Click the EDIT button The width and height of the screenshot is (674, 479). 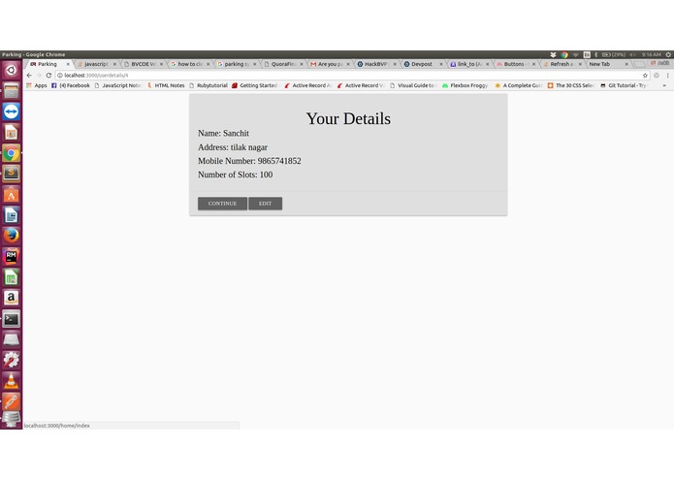(x=265, y=204)
